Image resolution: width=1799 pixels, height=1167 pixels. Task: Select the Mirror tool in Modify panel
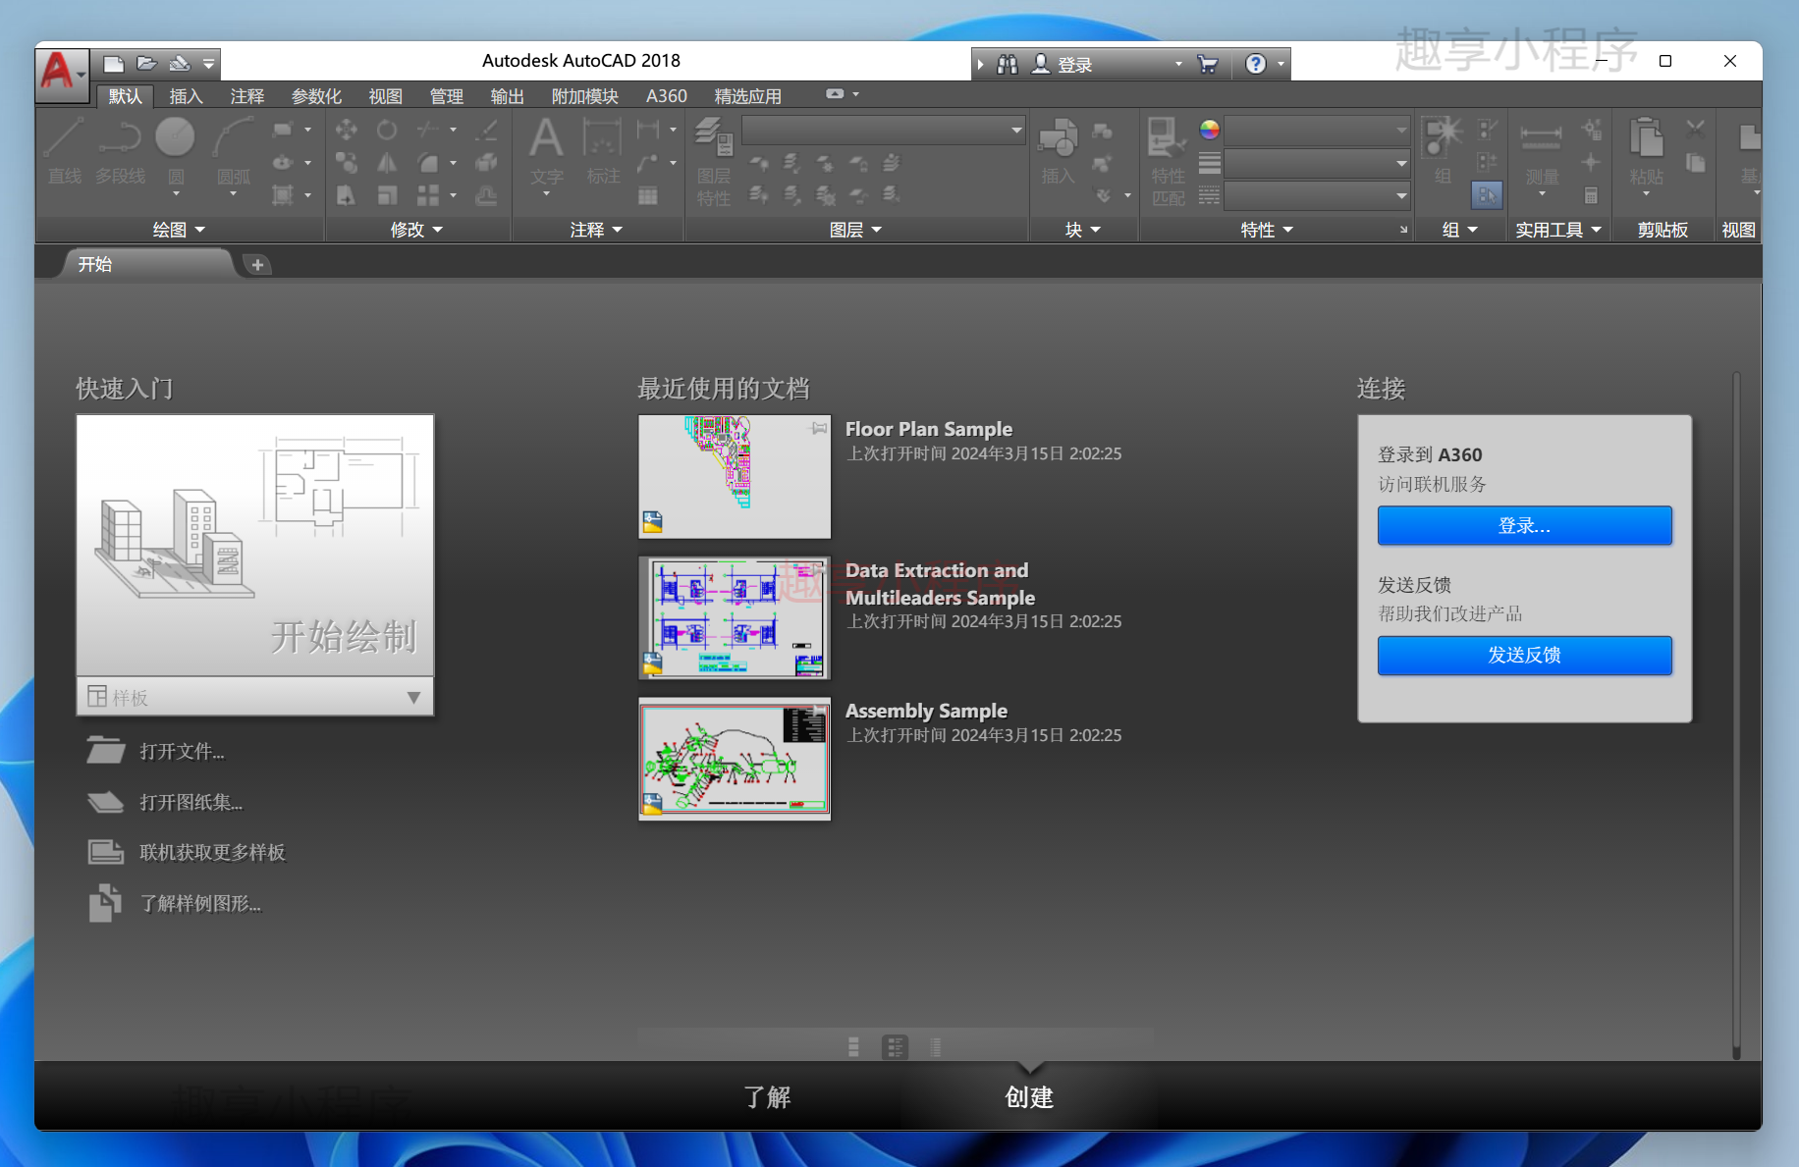point(387,162)
